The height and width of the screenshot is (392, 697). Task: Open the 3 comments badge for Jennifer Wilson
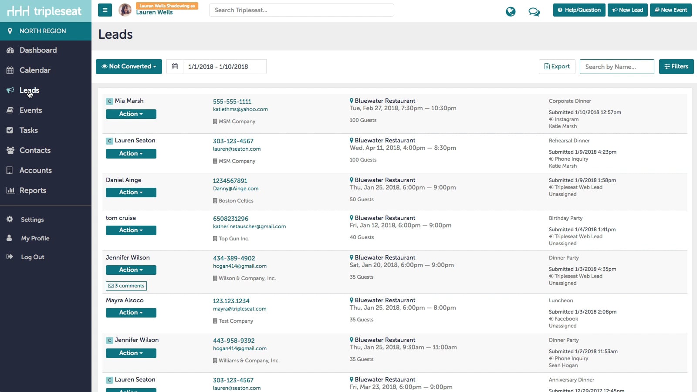(x=126, y=286)
